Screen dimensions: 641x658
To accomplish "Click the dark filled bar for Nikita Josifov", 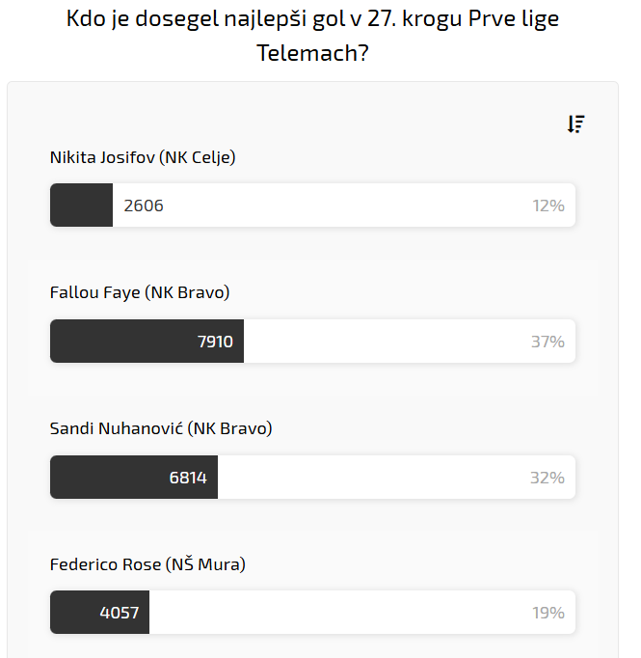I will 81,206.
